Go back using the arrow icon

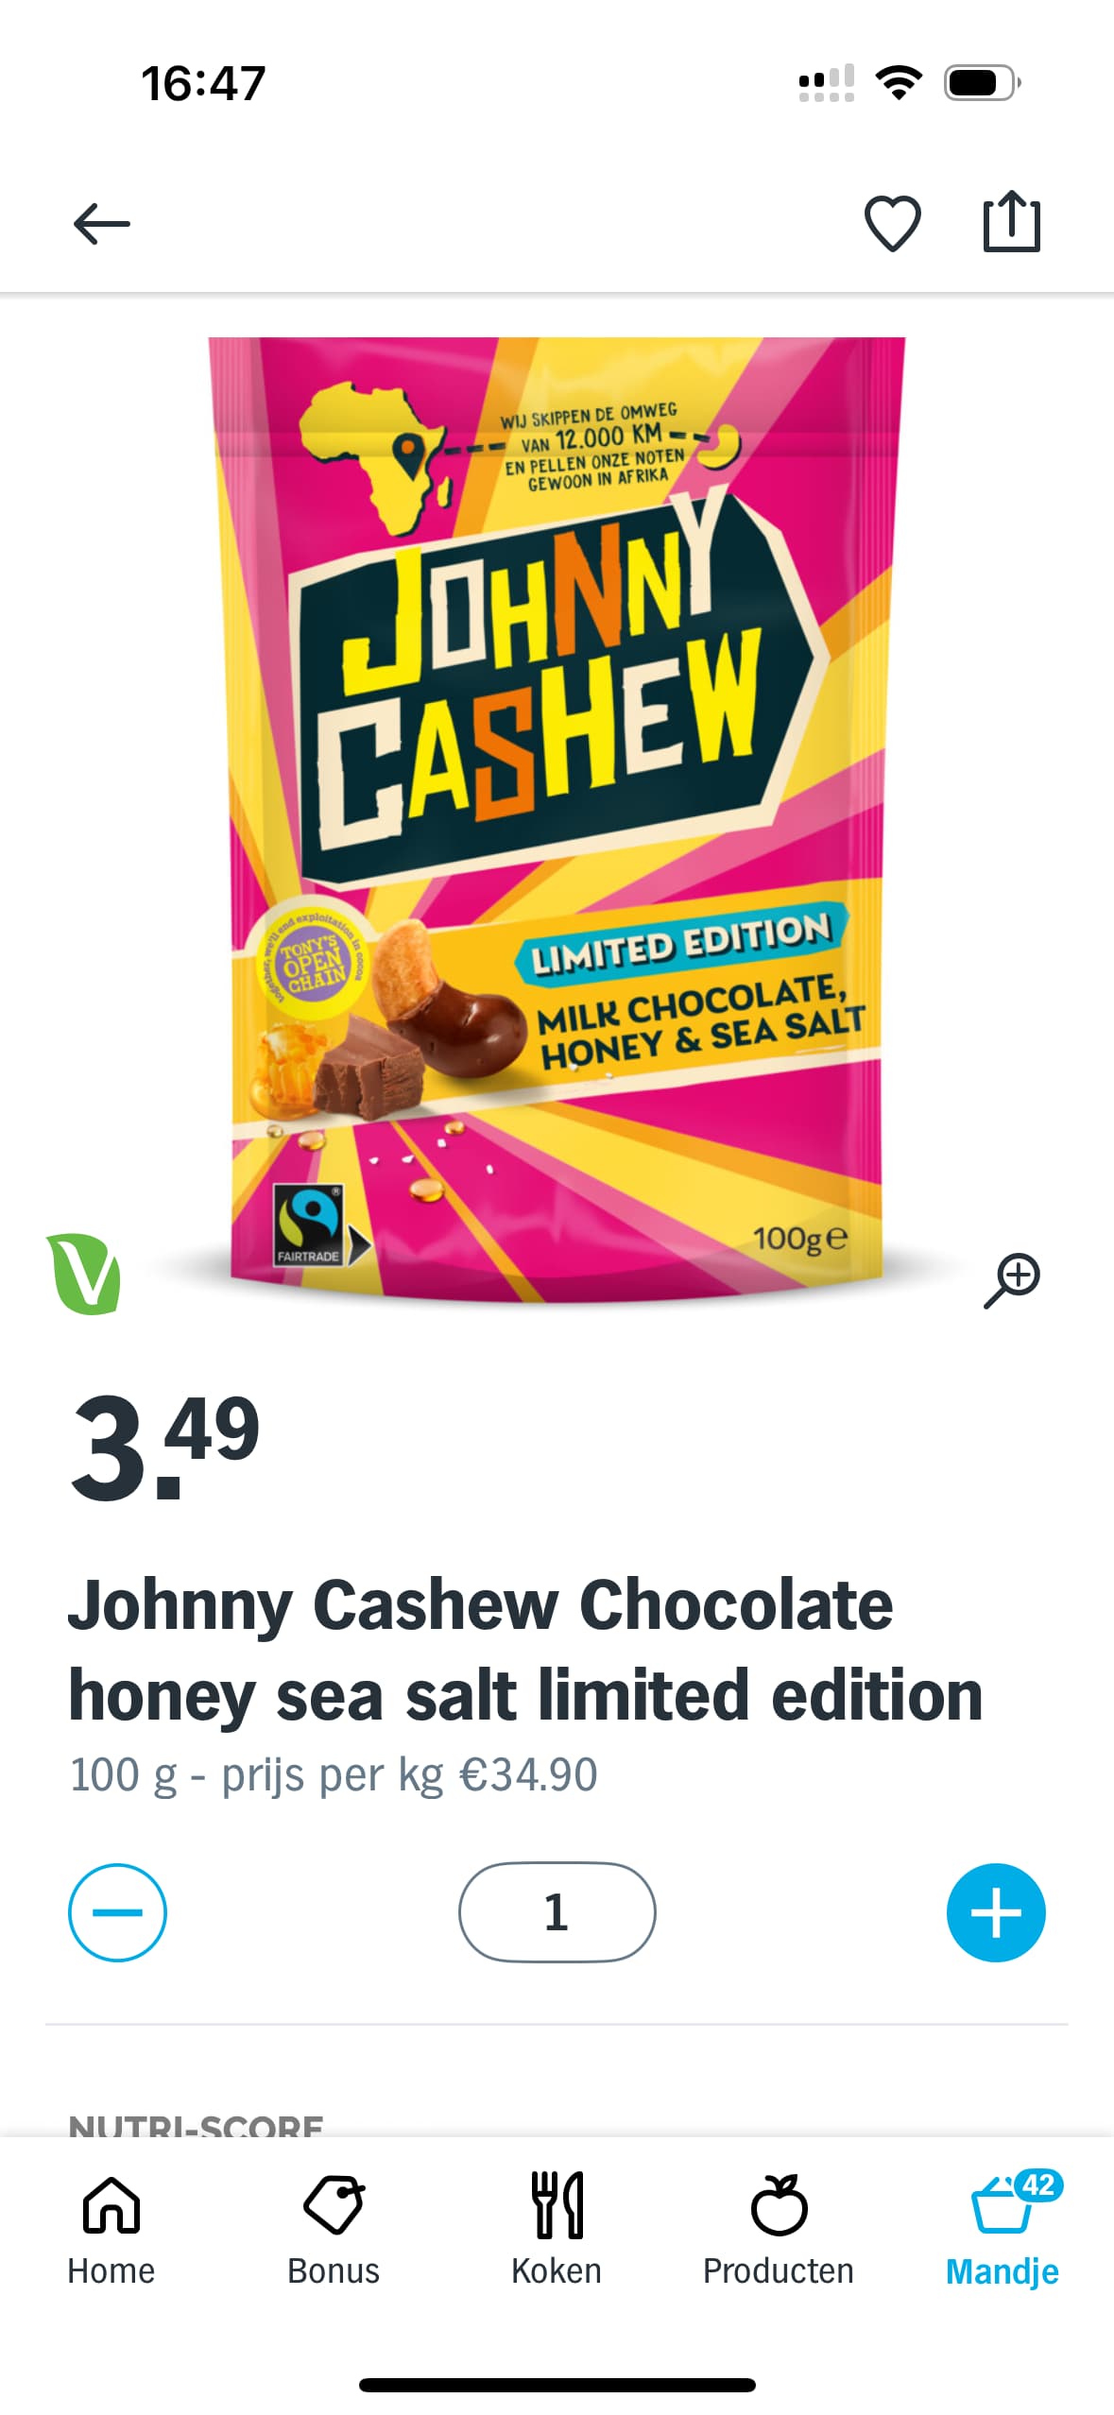tap(102, 224)
